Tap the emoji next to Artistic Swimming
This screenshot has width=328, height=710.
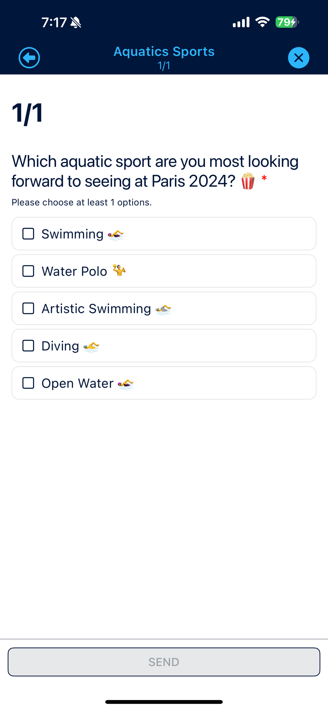coord(163,309)
